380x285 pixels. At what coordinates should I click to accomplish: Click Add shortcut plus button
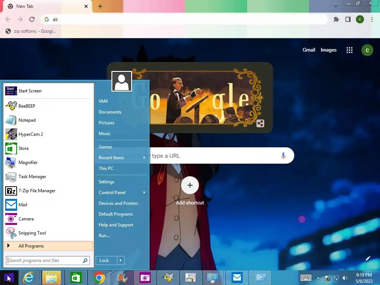pos(190,186)
